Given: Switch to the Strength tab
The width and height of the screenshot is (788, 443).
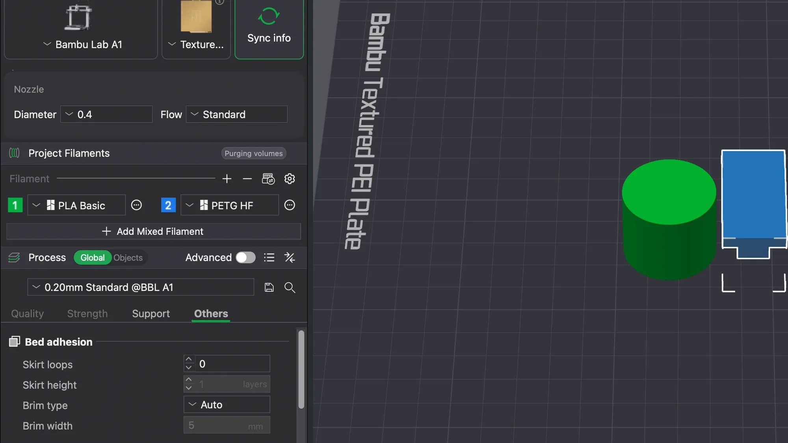Looking at the screenshot, I should [87, 313].
